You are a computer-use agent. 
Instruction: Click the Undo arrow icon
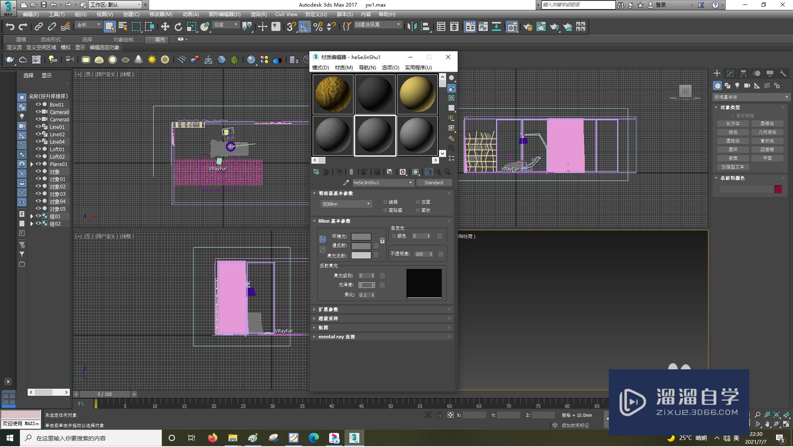tap(10, 27)
